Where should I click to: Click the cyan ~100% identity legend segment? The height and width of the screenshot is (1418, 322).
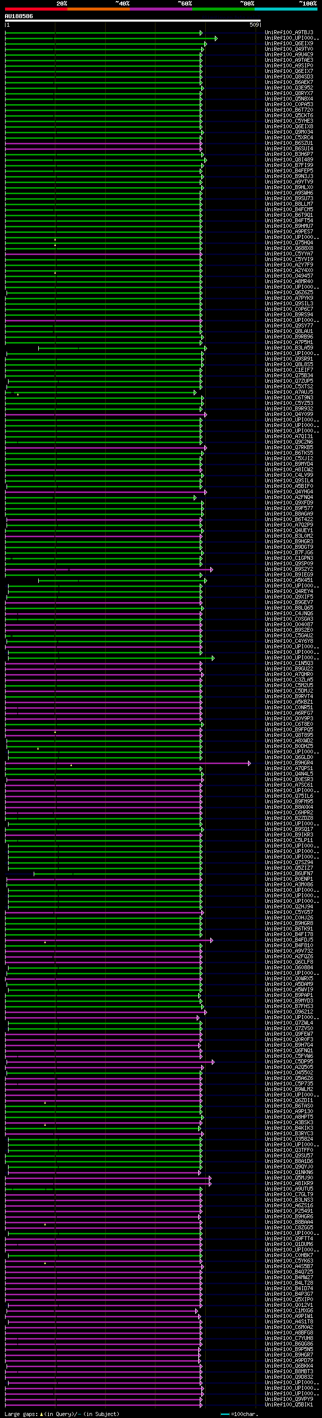286,9
